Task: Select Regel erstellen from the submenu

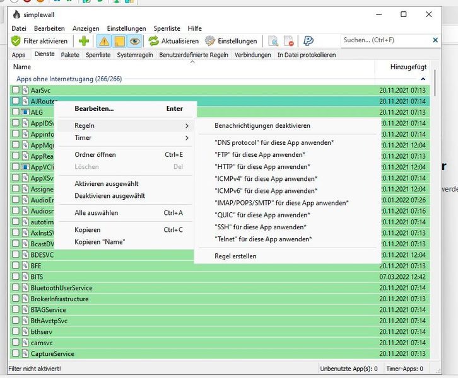Action: click(235, 256)
